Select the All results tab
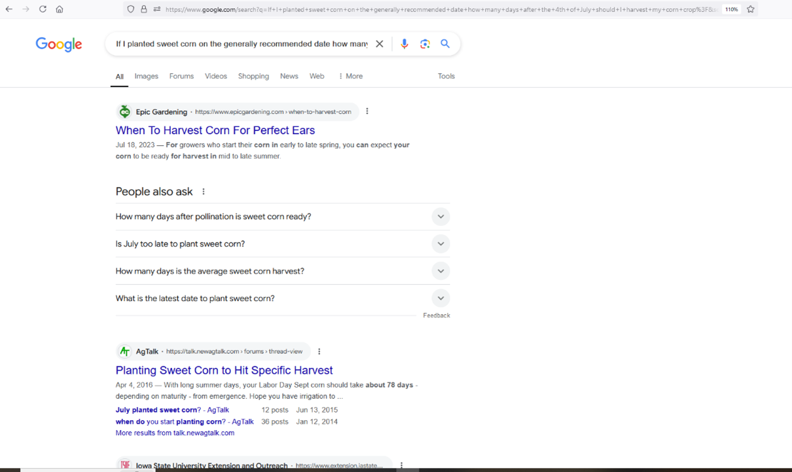 [119, 77]
